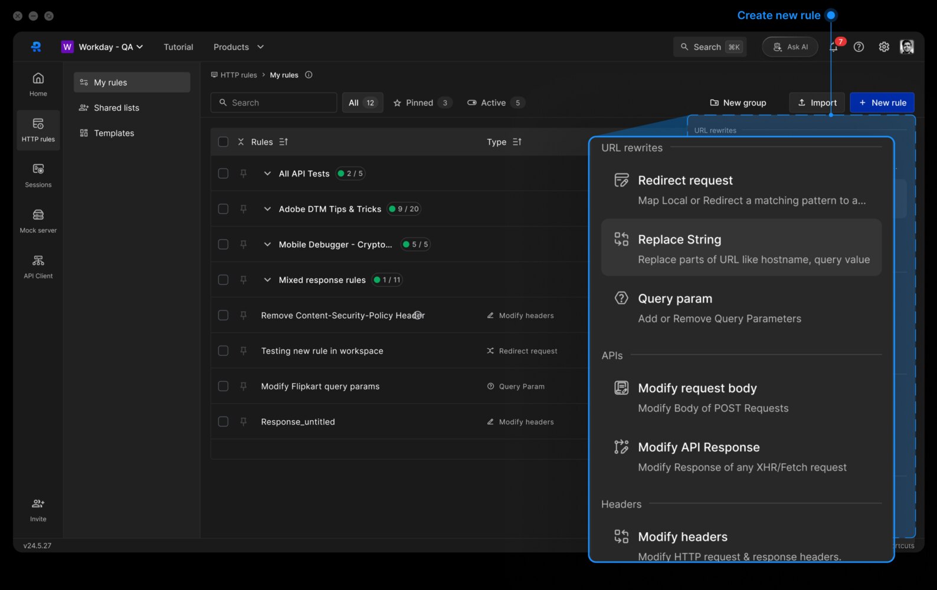Filter by Active rules tab
This screenshot has height=590, width=937.
click(x=496, y=103)
